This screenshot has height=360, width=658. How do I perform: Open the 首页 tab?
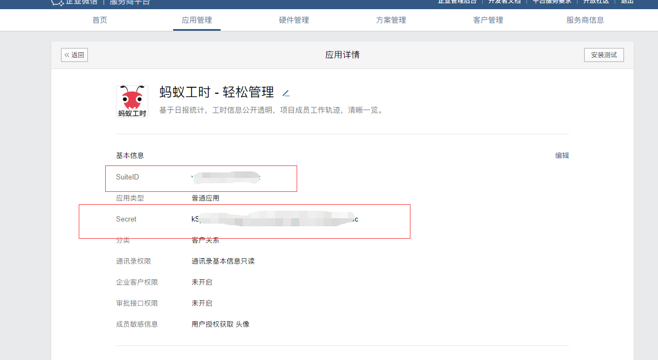coord(100,20)
